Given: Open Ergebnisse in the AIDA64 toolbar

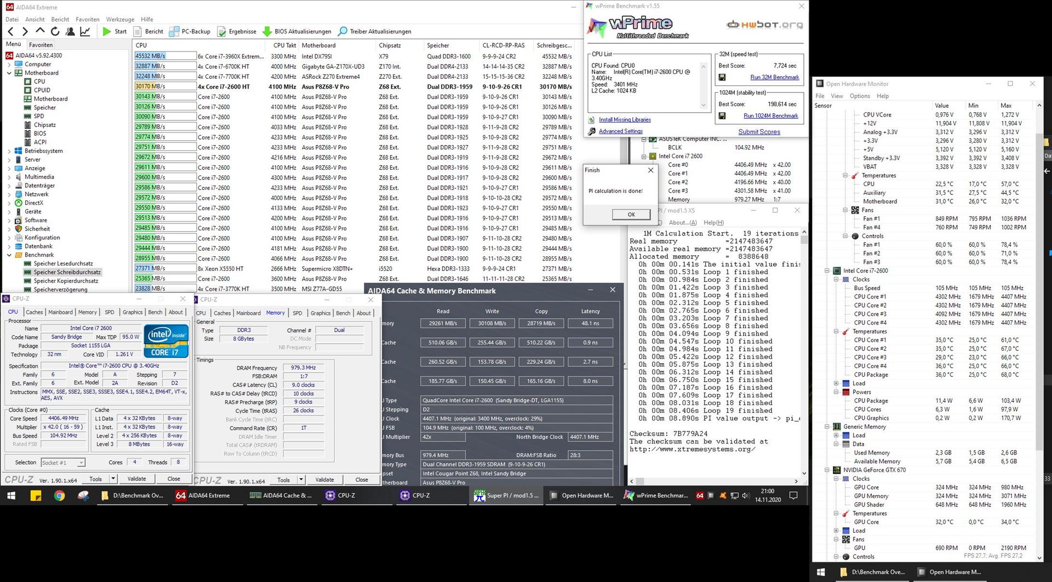Looking at the screenshot, I should (237, 32).
